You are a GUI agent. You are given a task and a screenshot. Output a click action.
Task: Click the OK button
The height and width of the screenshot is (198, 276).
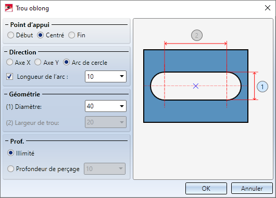point(206,188)
